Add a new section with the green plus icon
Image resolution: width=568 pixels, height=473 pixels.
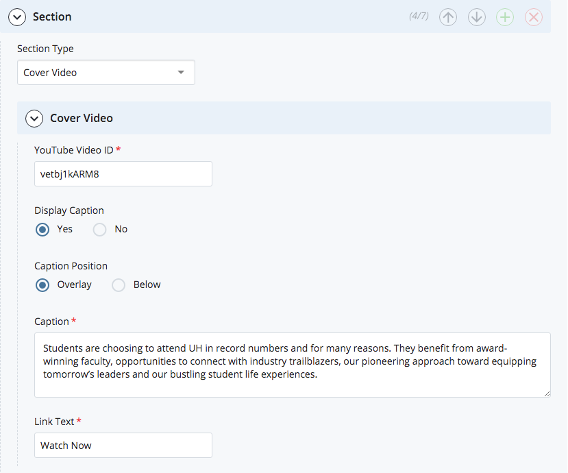[505, 17]
